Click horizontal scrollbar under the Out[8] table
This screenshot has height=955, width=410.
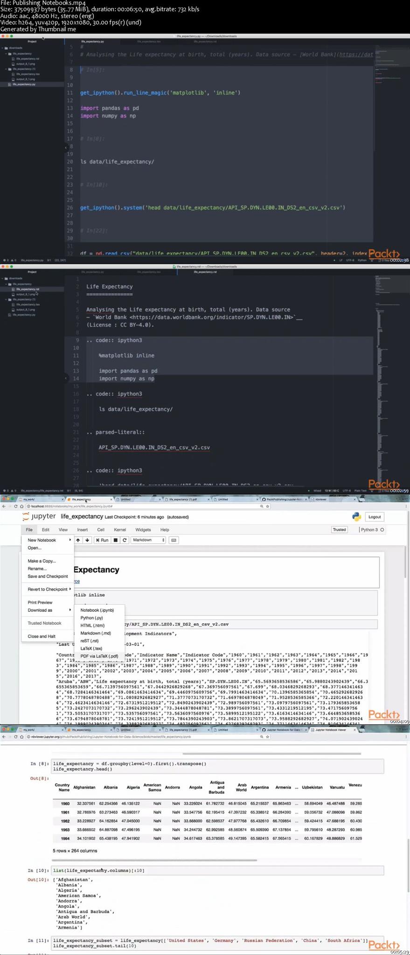tap(154, 860)
